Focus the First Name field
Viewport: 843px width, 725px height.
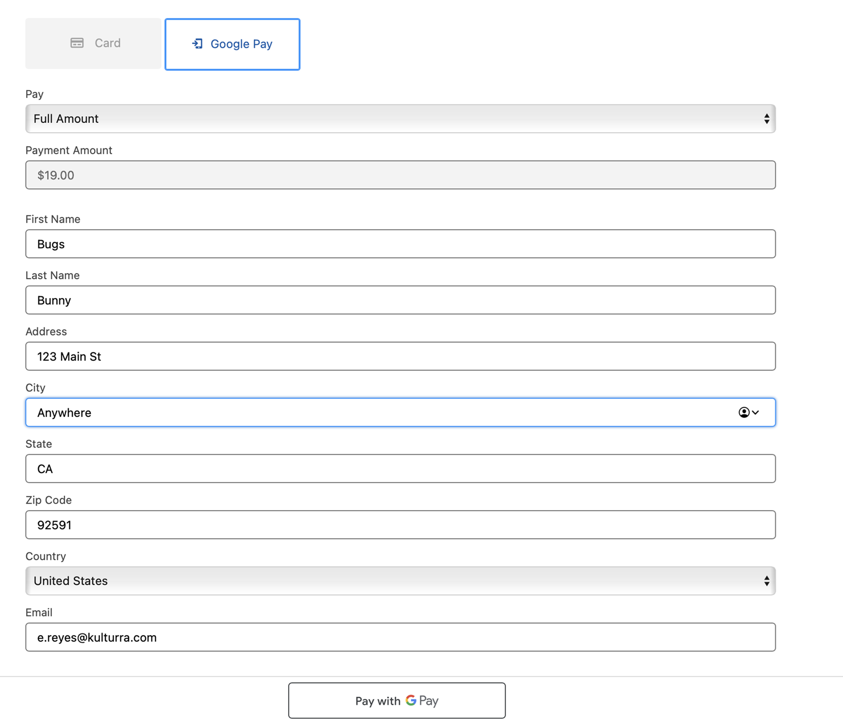tap(401, 244)
